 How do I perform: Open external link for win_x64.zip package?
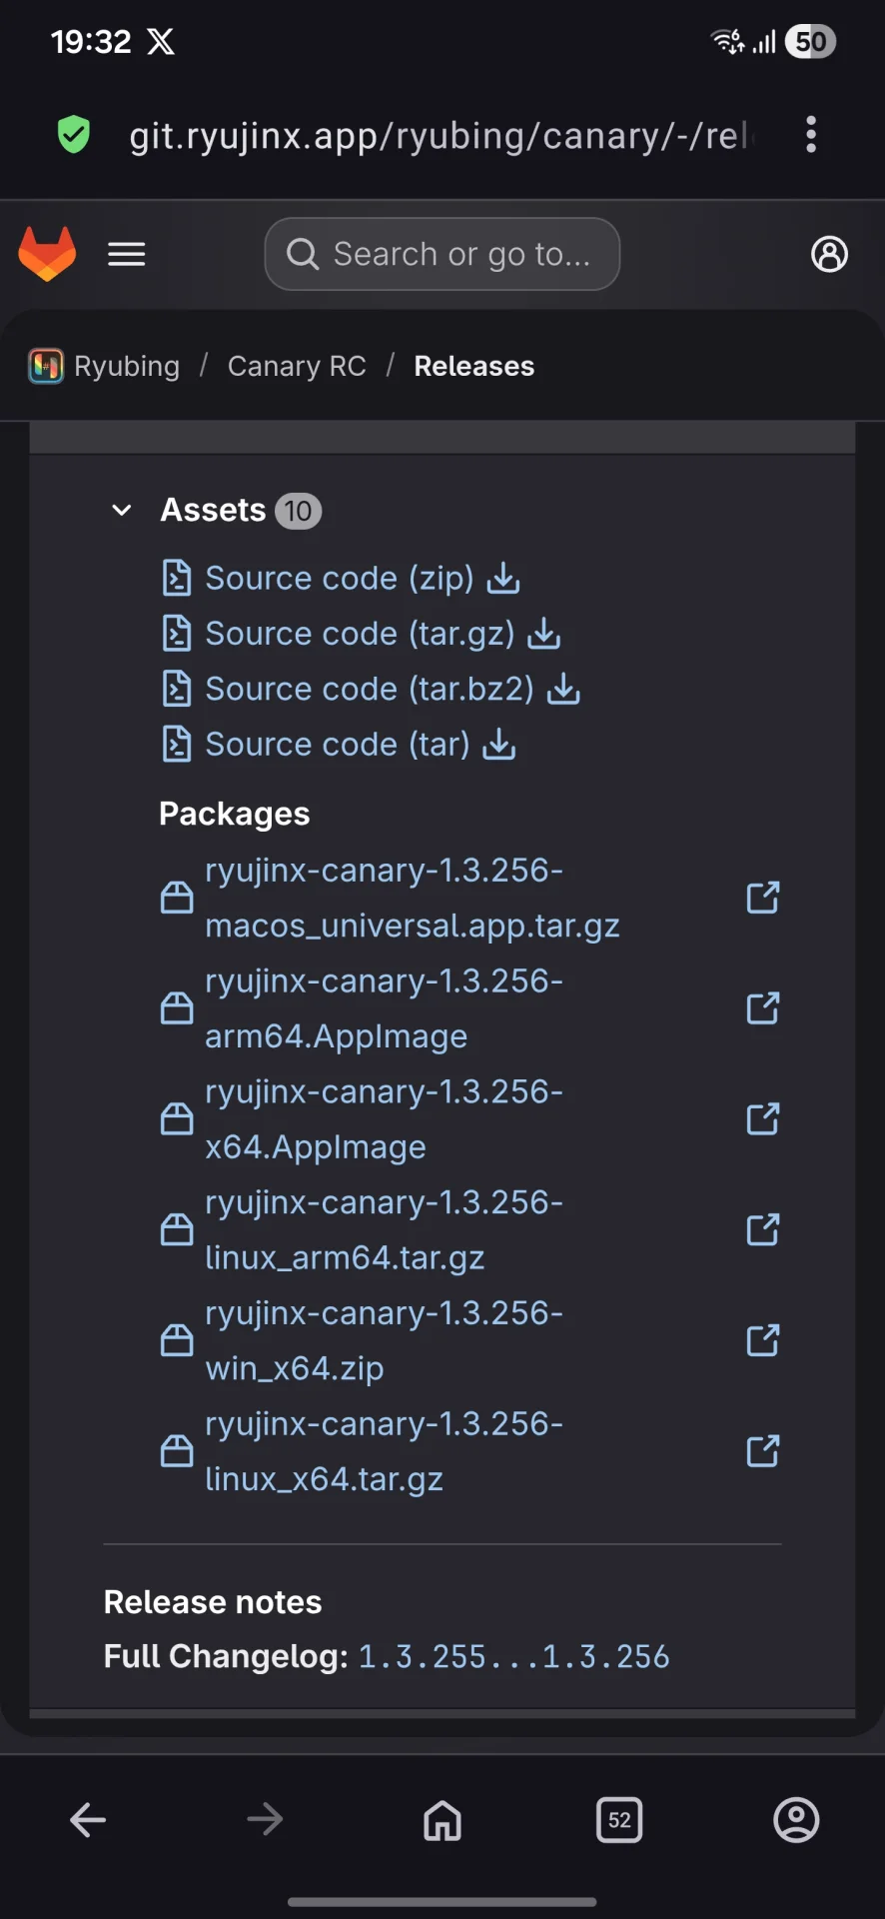(x=763, y=1340)
